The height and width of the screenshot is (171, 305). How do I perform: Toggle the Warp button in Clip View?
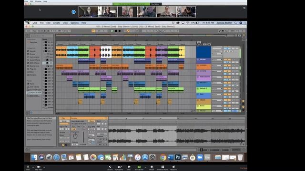click(x=91, y=121)
